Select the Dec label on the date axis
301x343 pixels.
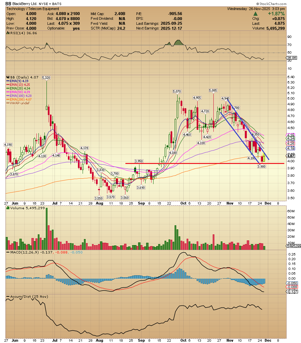pyautogui.click(x=268, y=203)
